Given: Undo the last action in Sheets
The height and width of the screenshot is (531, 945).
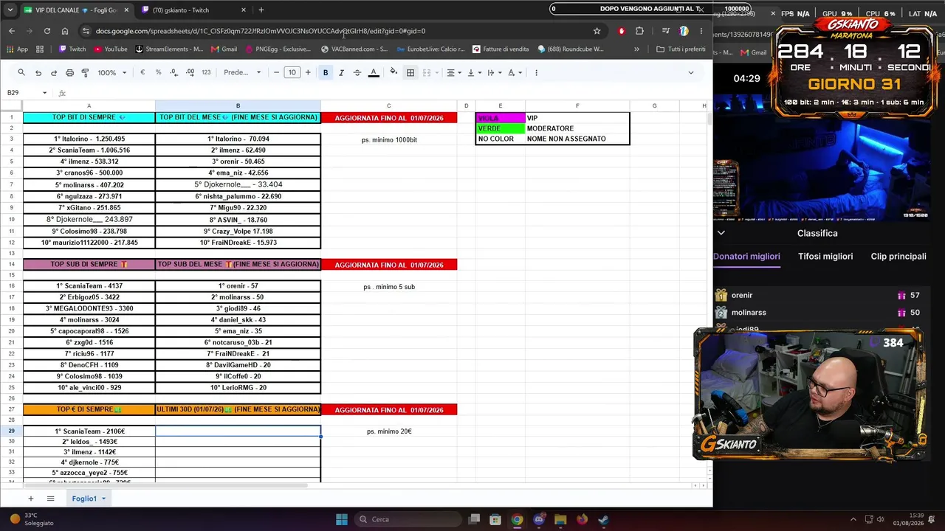Looking at the screenshot, I should (x=38, y=72).
